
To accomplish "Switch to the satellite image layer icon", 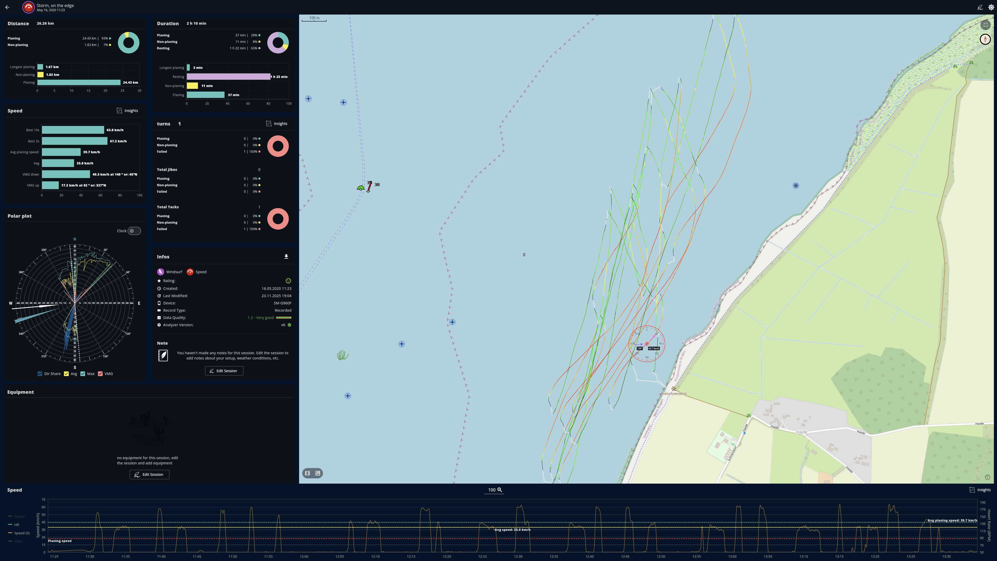I will pyautogui.click(x=318, y=473).
